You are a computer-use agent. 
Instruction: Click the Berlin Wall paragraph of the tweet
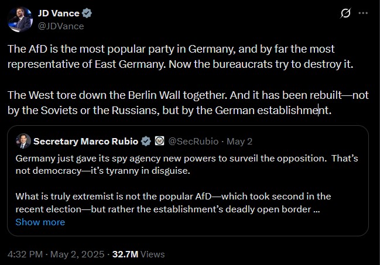pyautogui.click(x=188, y=103)
